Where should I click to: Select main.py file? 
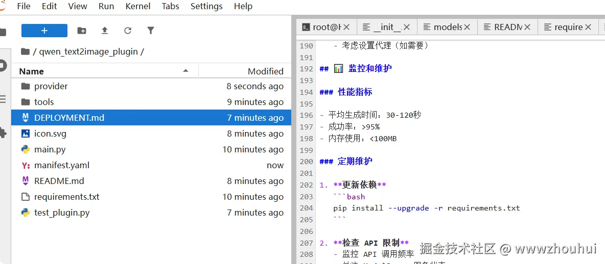pyautogui.click(x=151, y=149)
